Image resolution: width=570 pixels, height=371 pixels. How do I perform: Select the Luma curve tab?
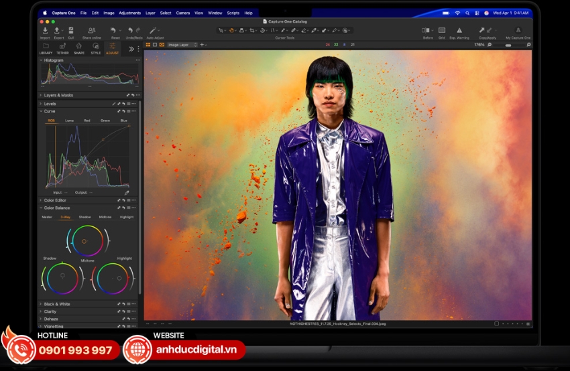tap(70, 121)
